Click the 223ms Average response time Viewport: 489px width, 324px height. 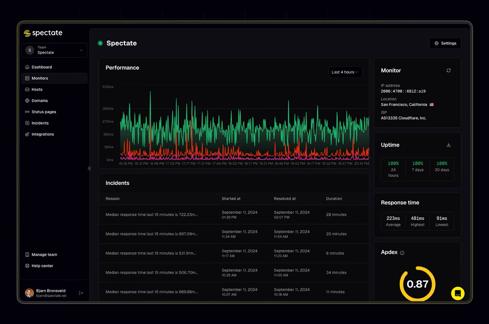pos(393,221)
